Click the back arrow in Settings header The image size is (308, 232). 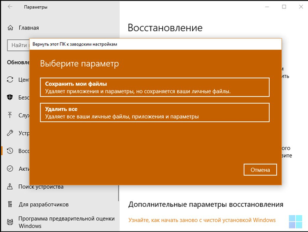[x=10, y=7]
